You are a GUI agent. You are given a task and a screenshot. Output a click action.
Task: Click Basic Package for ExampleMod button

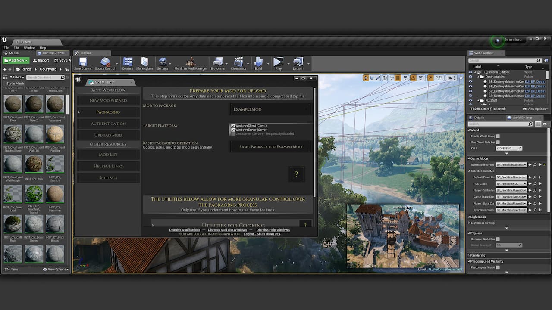tap(270, 147)
